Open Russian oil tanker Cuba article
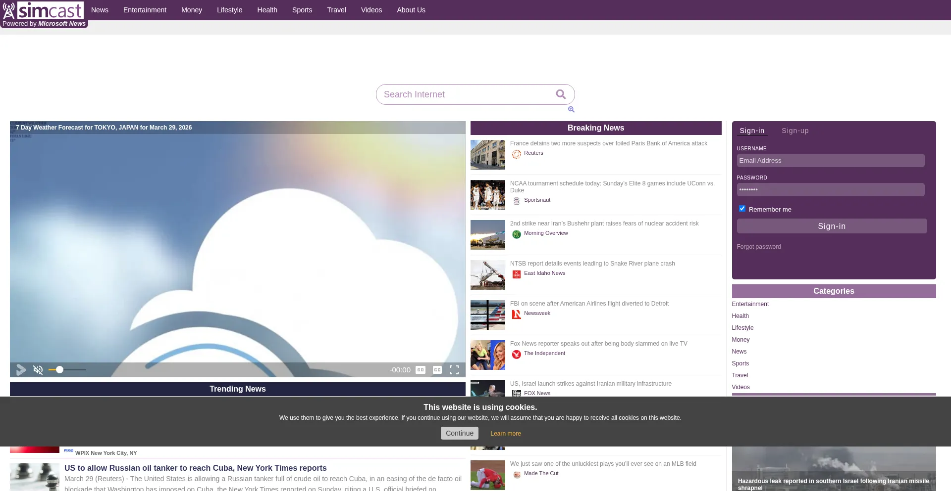This screenshot has height=491, width=951. (x=196, y=468)
